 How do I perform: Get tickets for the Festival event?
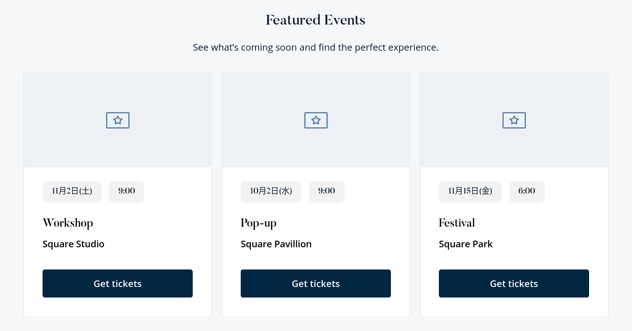tap(514, 283)
